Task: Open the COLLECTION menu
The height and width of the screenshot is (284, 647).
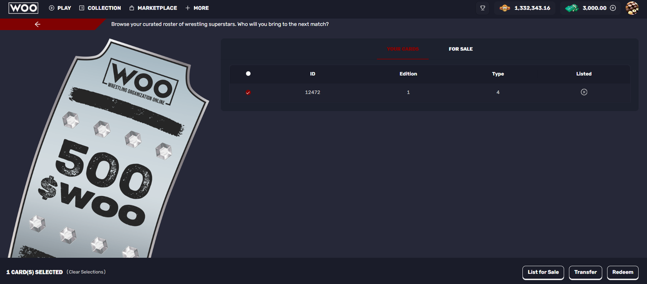Action: tap(100, 8)
